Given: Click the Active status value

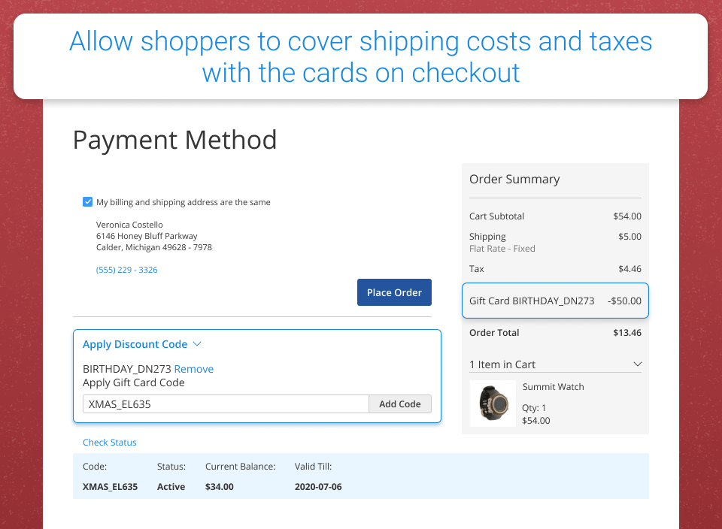Looking at the screenshot, I should (x=171, y=486).
